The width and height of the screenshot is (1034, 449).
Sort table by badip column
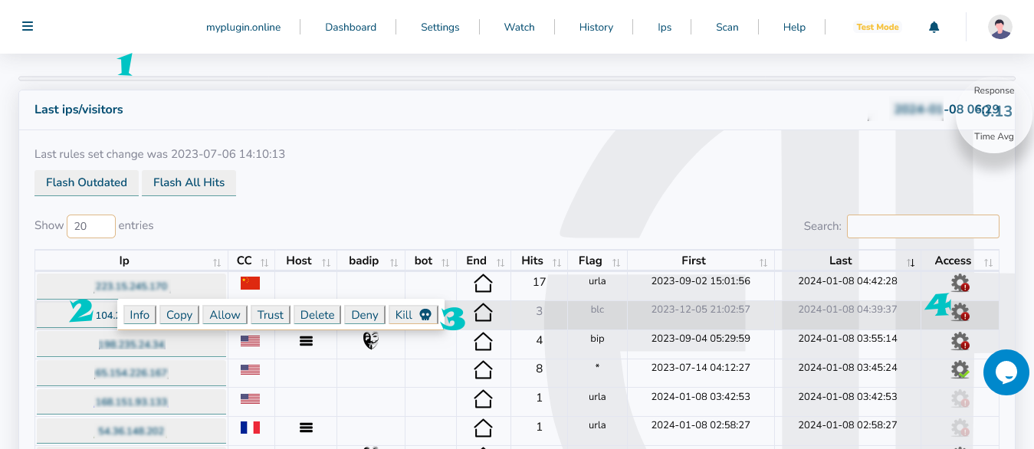[x=371, y=261]
